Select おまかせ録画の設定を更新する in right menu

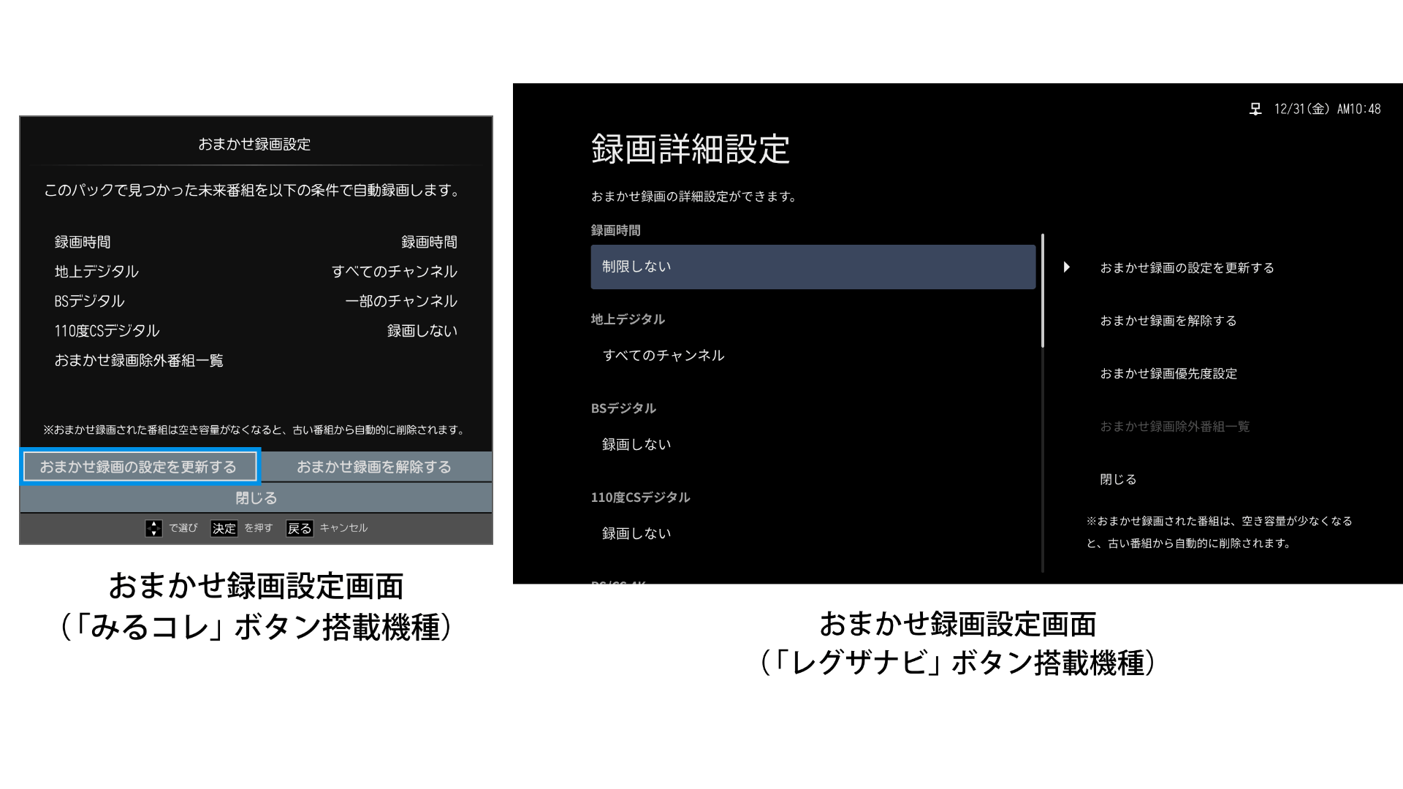(x=1187, y=268)
